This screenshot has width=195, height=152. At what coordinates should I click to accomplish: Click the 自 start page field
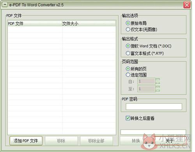pos(146,81)
